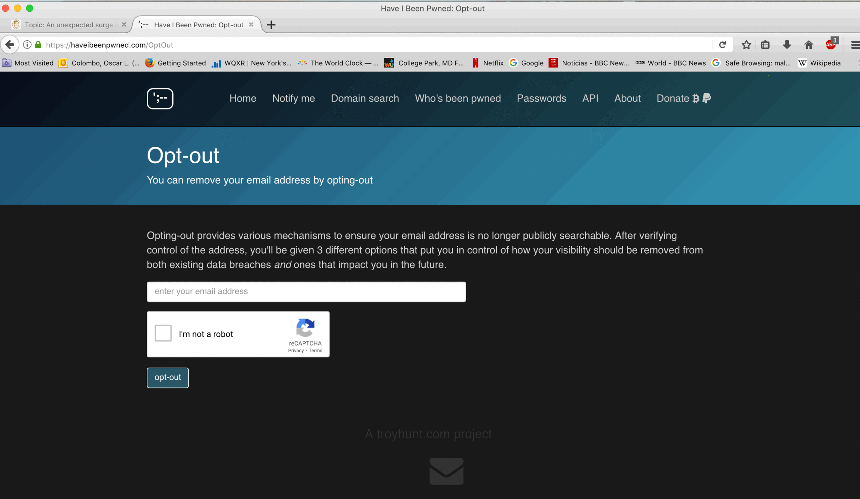
Task: Reload the current page
Action: click(x=722, y=45)
